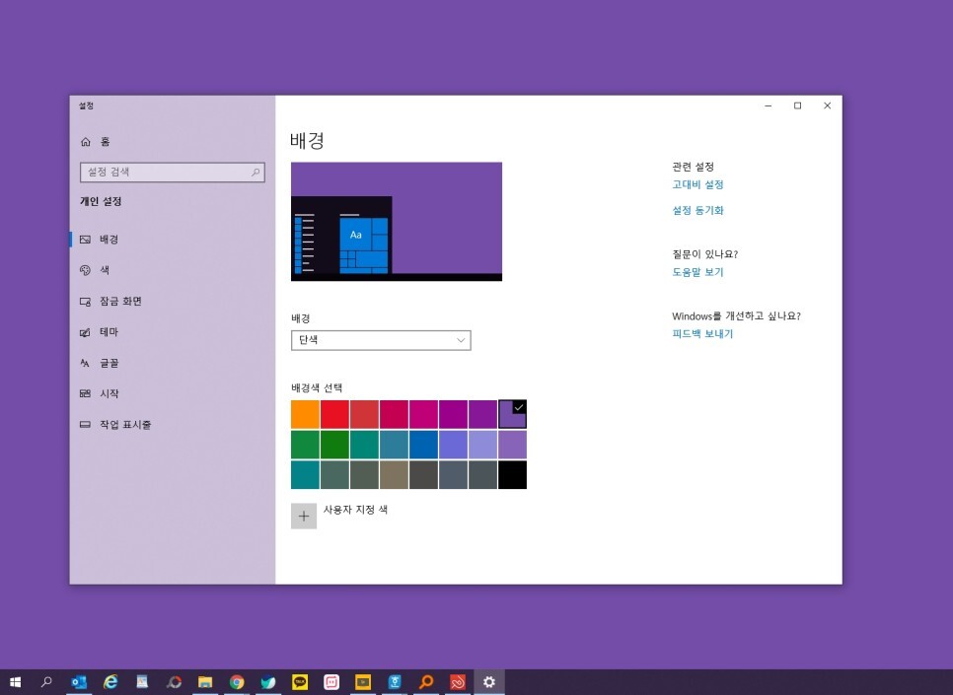Open the pink face app on taskbar
The width and height of the screenshot is (953, 695).
pos(331,682)
